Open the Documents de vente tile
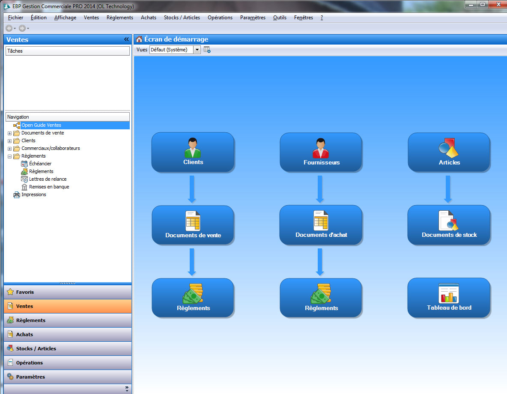Viewport: 507px width, 394px height. (x=193, y=225)
